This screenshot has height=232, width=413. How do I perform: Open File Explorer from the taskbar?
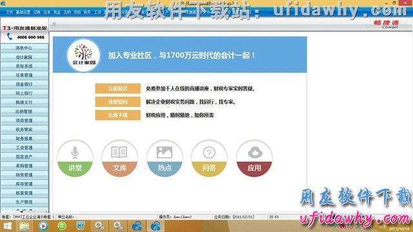[25, 226]
